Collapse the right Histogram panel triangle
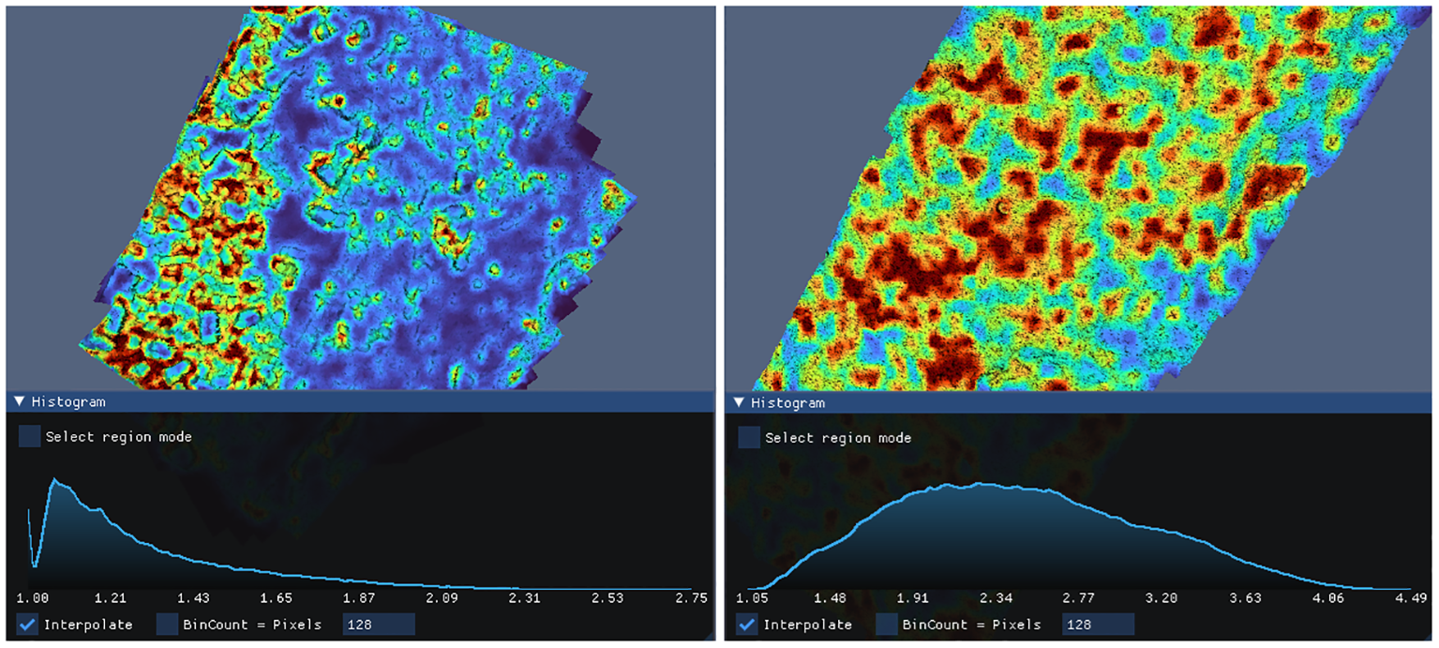 [x=739, y=403]
